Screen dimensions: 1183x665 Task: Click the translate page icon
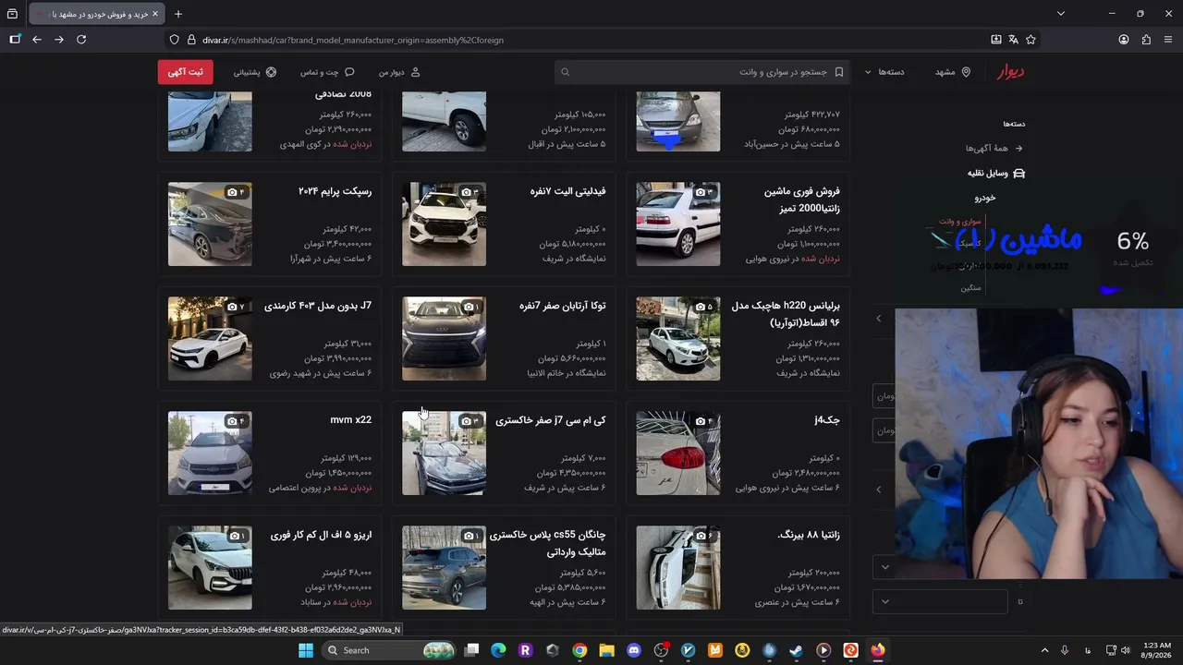click(x=1014, y=40)
